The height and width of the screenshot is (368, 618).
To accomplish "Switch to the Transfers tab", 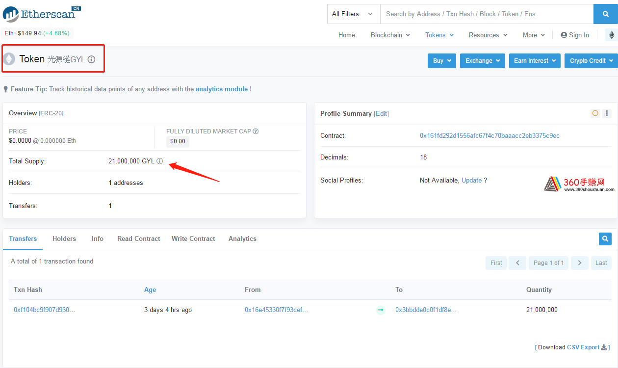I will [x=23, y=239].
